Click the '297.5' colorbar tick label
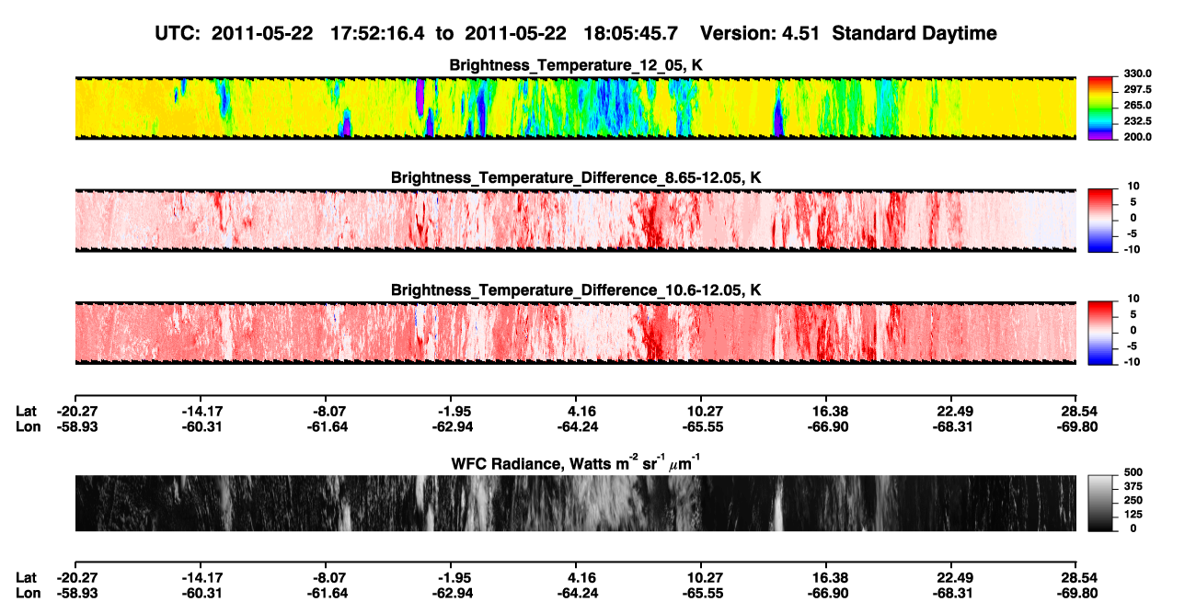The height and width of the screenshot is (613, 1196). click(1138, 89)
